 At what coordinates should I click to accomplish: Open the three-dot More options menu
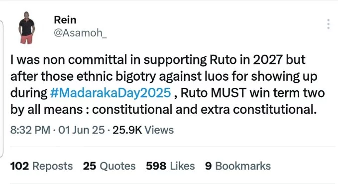pyautogui.click(x=328, y=24)
